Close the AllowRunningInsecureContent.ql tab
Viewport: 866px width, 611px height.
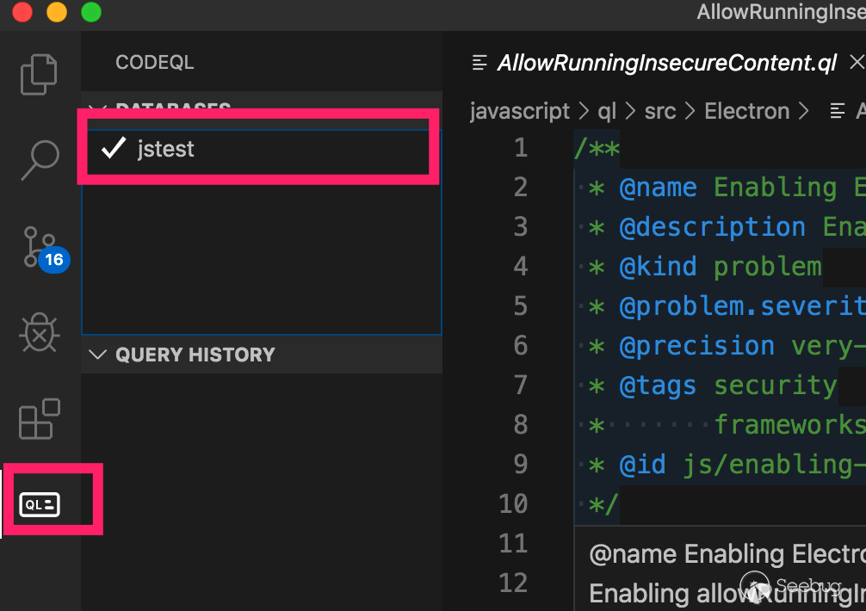point(857,62)
